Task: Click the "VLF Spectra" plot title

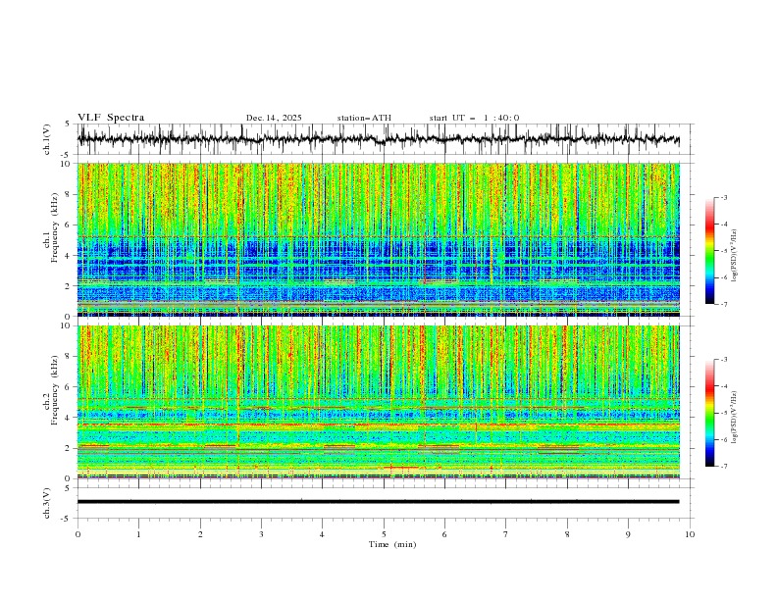Action: (x=111, y=118)
